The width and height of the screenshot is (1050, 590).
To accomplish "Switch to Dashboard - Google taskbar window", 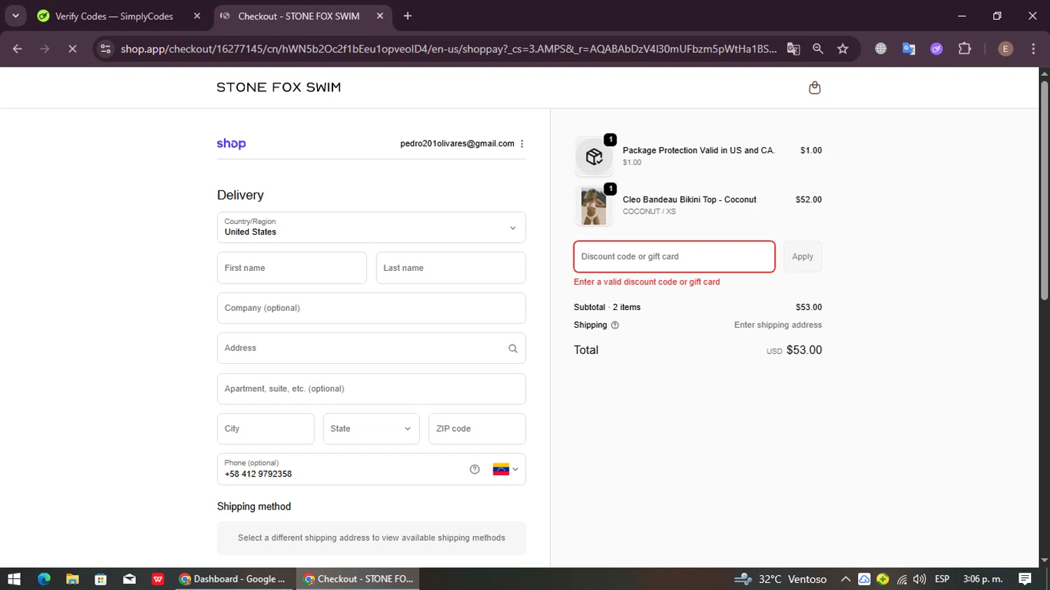I will click(234, 579).
